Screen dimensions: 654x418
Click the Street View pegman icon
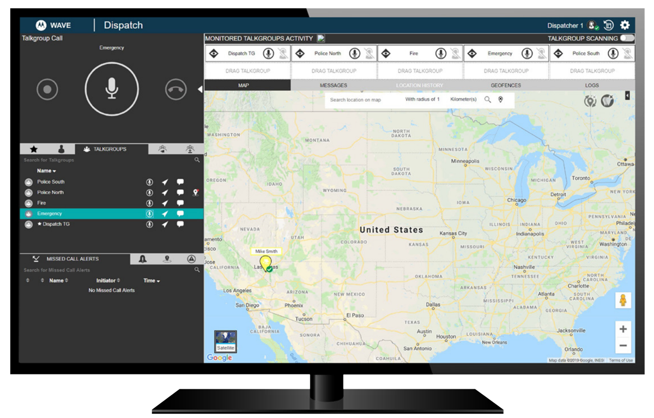(x=623, y=300)
